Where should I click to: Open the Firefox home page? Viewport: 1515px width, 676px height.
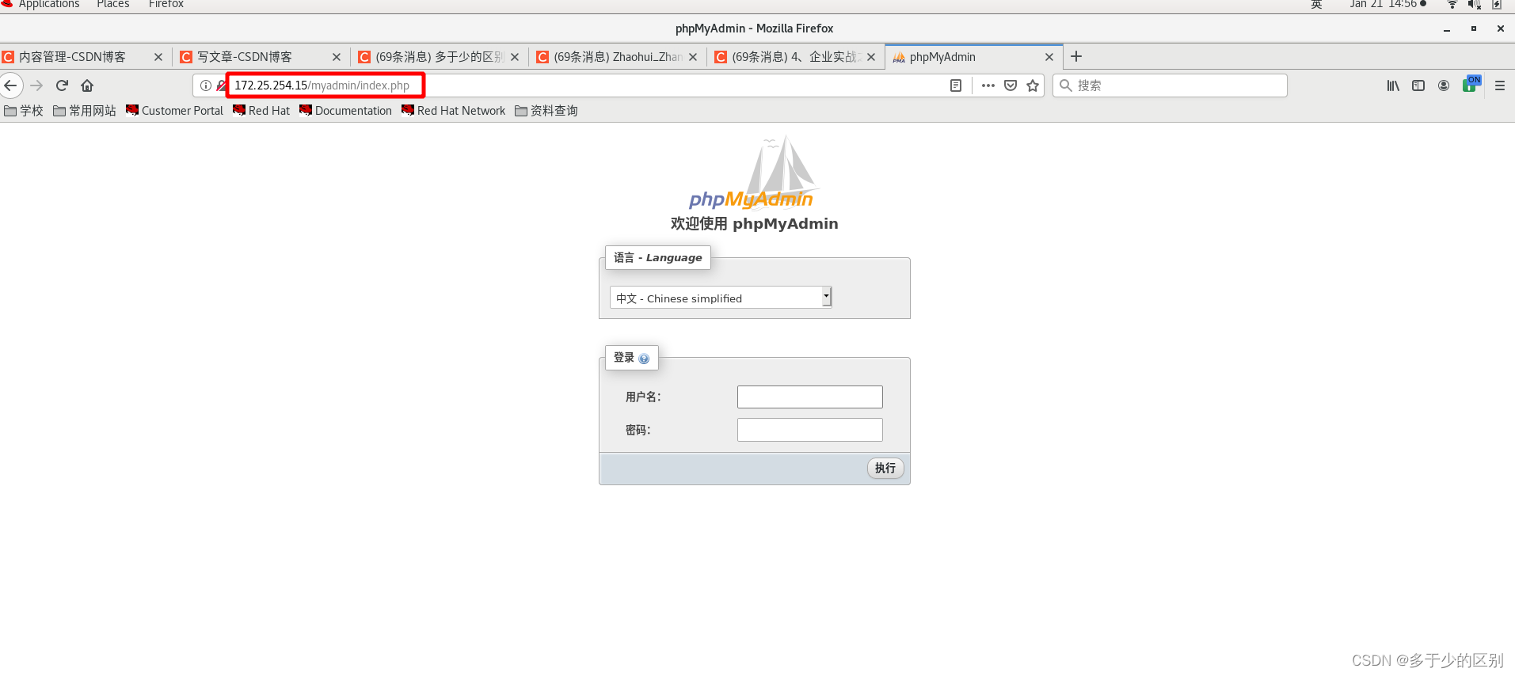tap(87, 85)
